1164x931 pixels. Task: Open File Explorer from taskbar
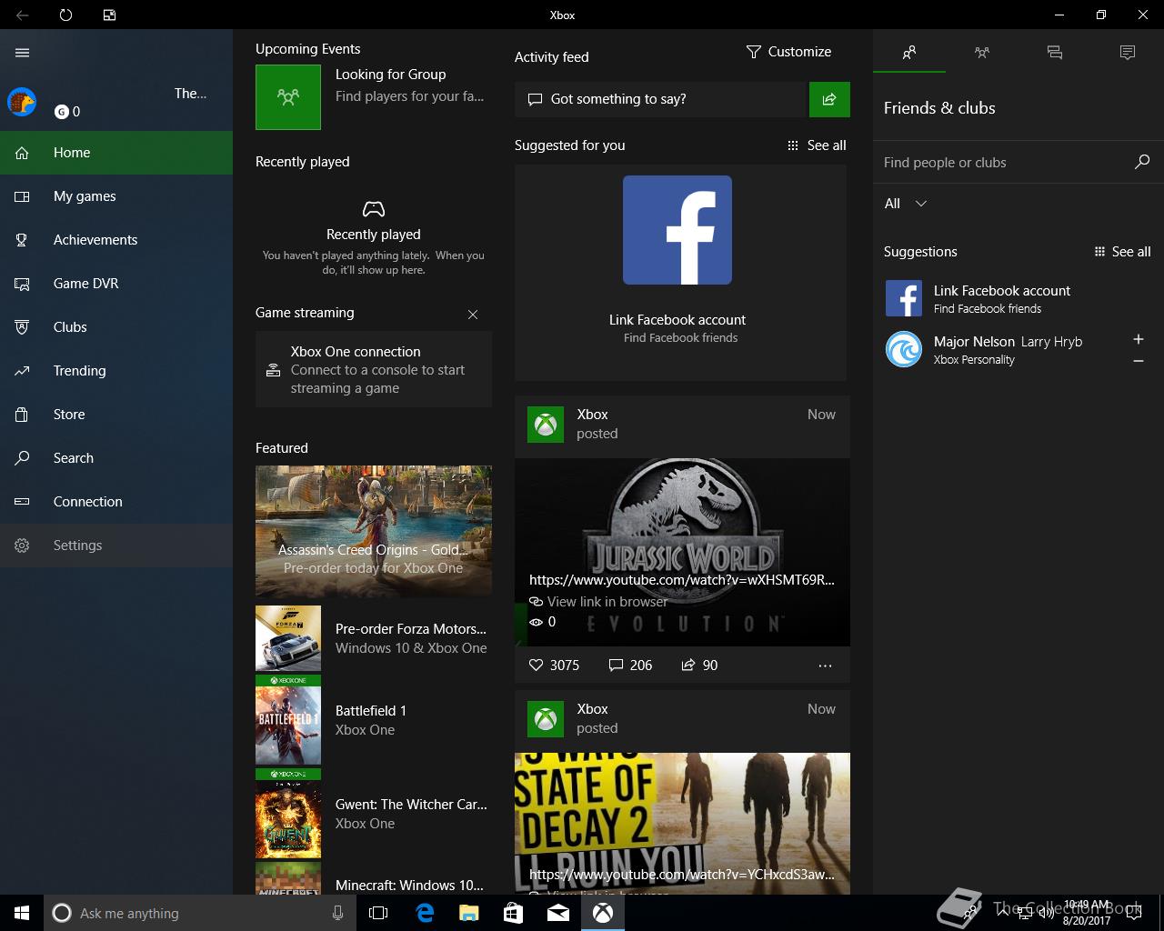[468, 913]
